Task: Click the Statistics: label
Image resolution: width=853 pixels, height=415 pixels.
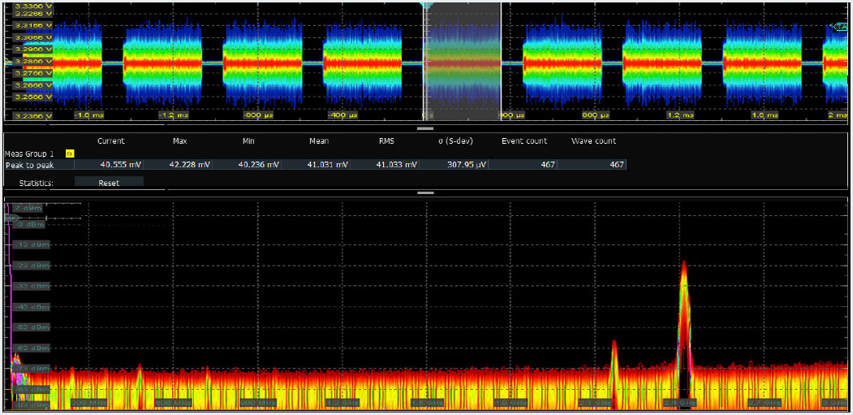Action: [x=36, y=183]
